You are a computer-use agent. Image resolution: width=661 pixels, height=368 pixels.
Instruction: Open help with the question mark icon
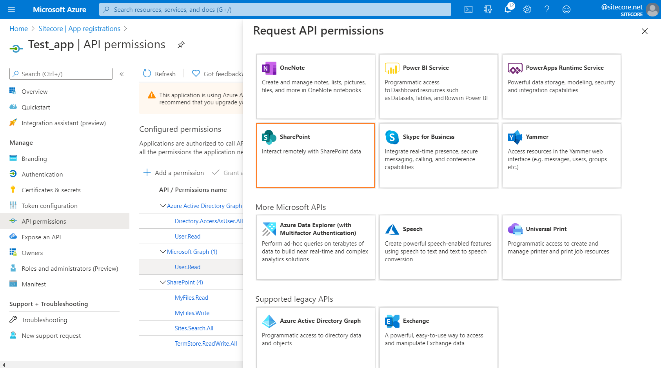[x=547, y=9]
